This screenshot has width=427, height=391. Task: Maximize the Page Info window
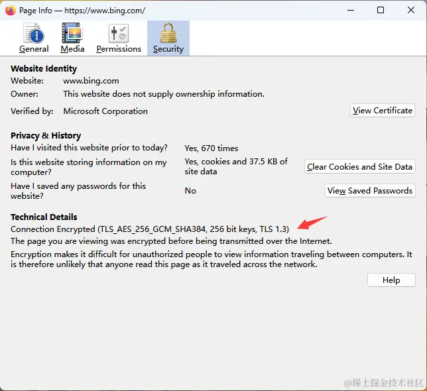[381, 11]
